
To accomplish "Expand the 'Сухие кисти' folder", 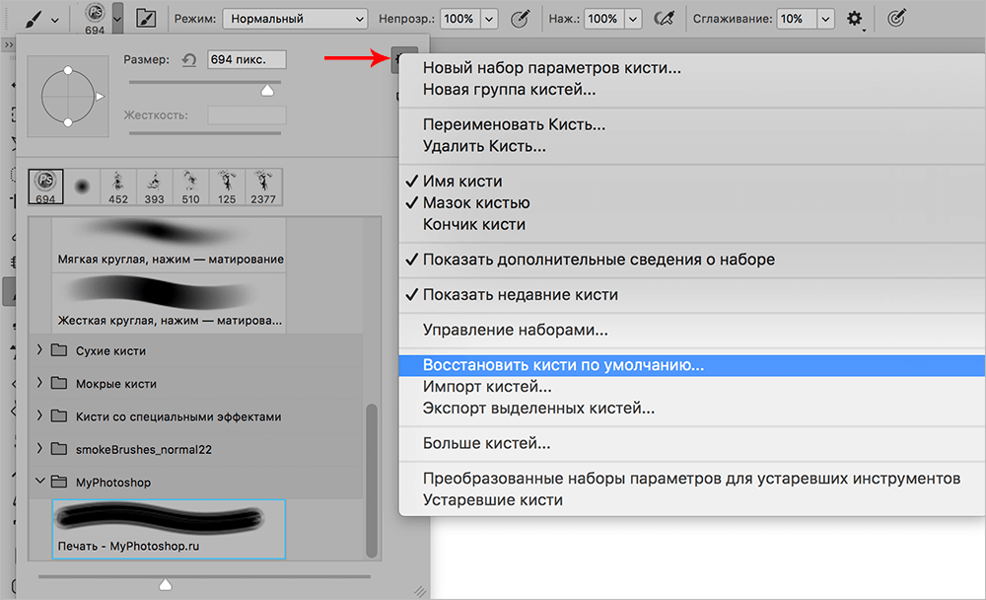I will coord(40,350).
